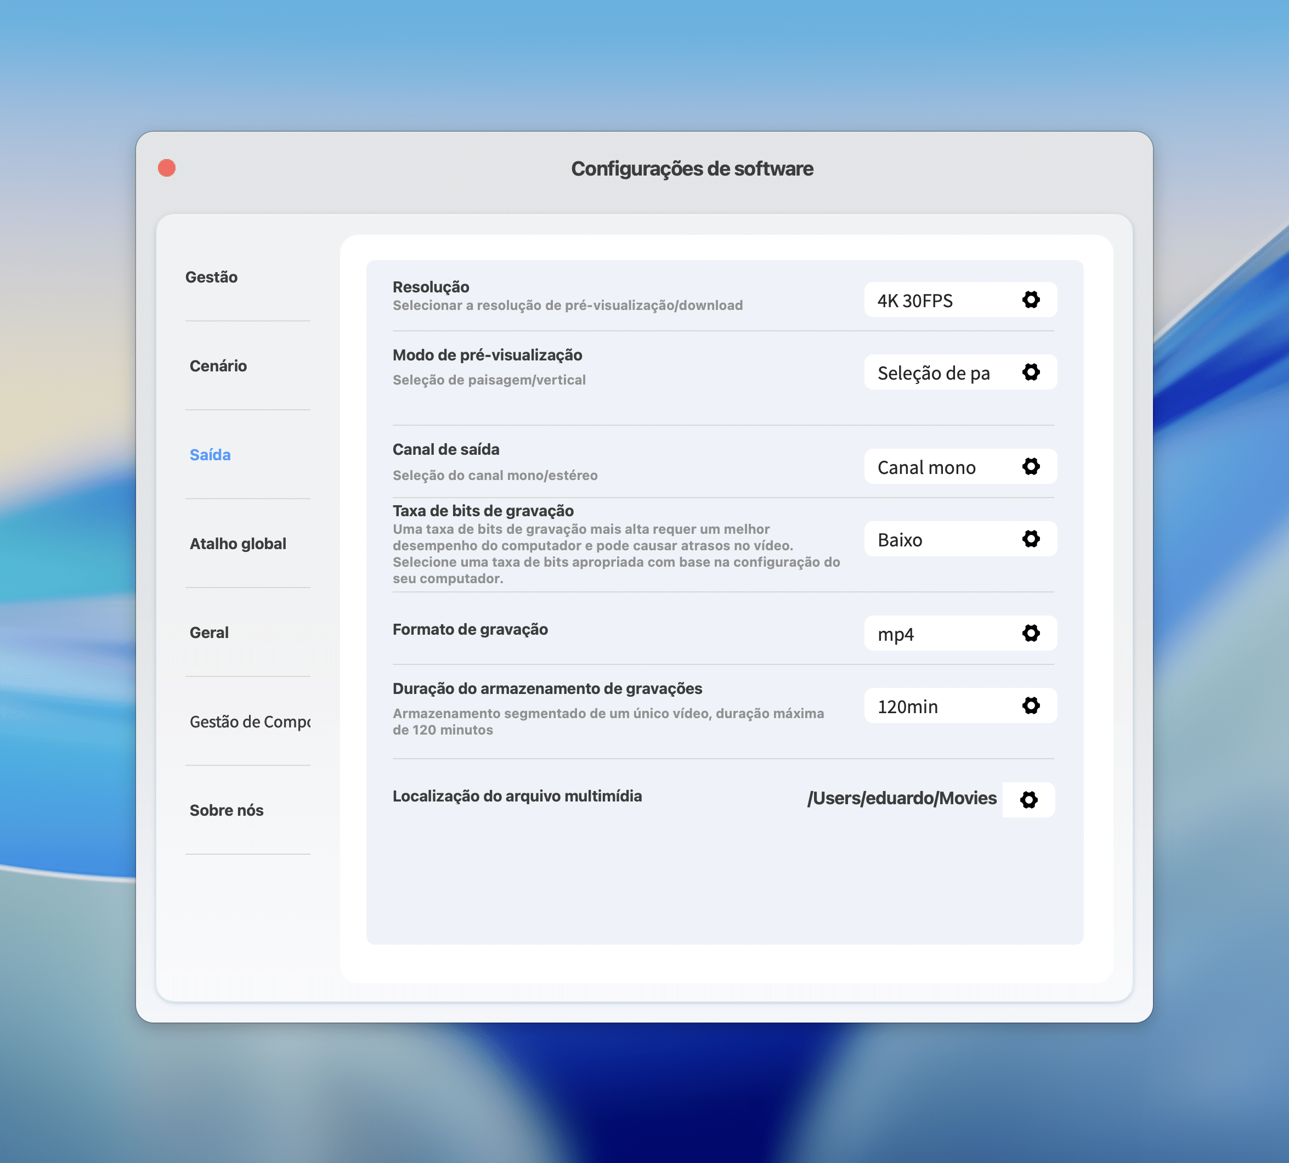This screenshot has height=1163, width=1289.
Task: Open the Seleção de pa preview dropdown
Action: tap(939, 372)
